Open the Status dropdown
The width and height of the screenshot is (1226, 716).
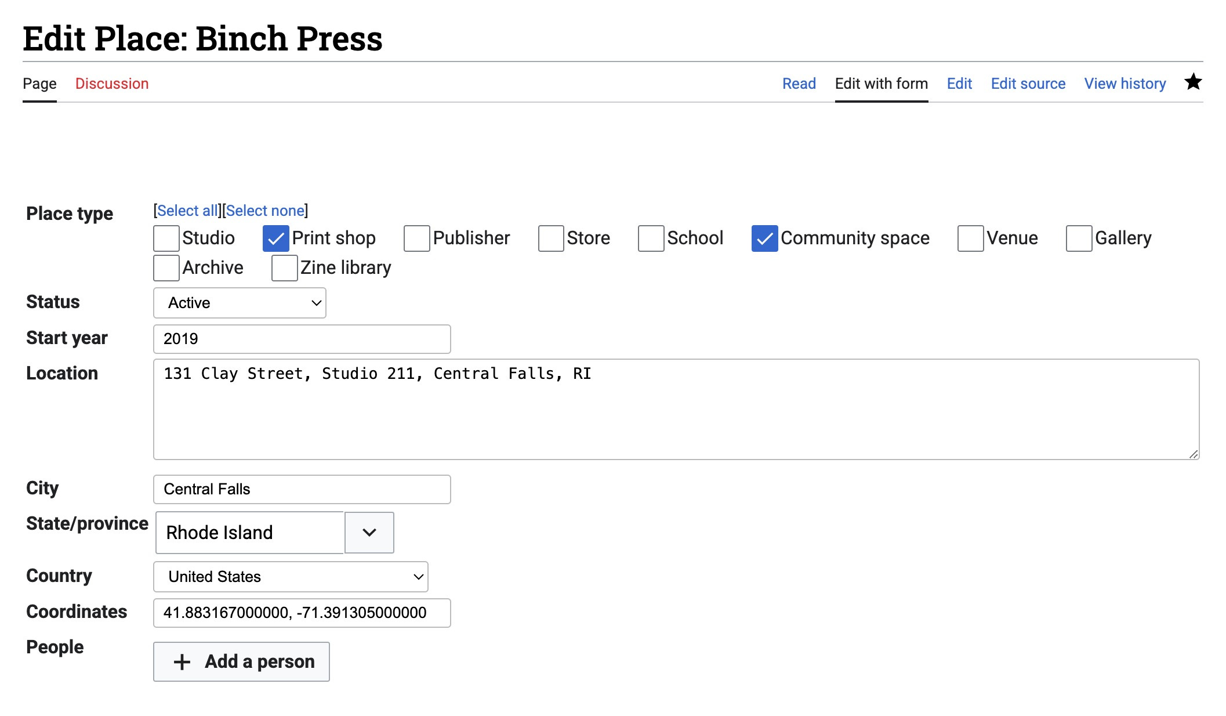click(240, 303)
